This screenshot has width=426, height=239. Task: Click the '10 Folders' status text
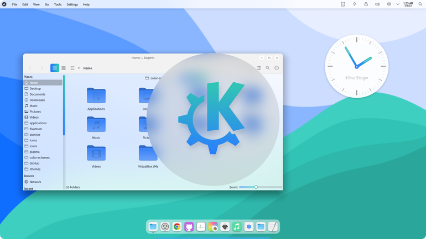pyautogui.click(x=73, y=187)
